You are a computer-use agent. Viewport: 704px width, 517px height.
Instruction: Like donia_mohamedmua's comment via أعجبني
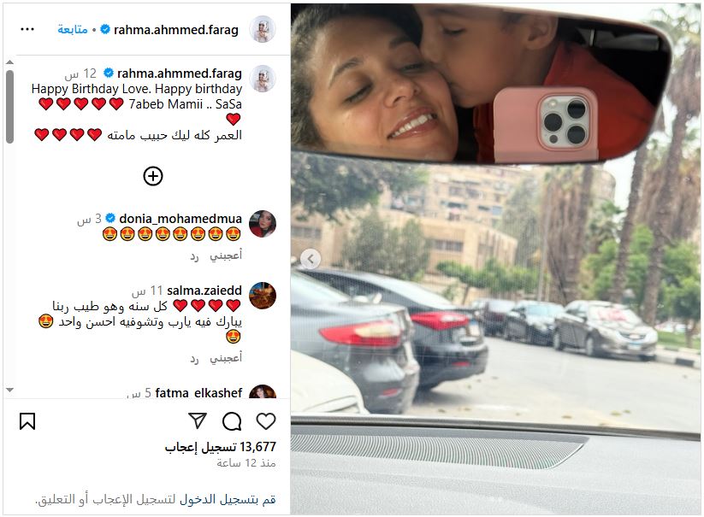pyautogui.click(x=226, y=256)
